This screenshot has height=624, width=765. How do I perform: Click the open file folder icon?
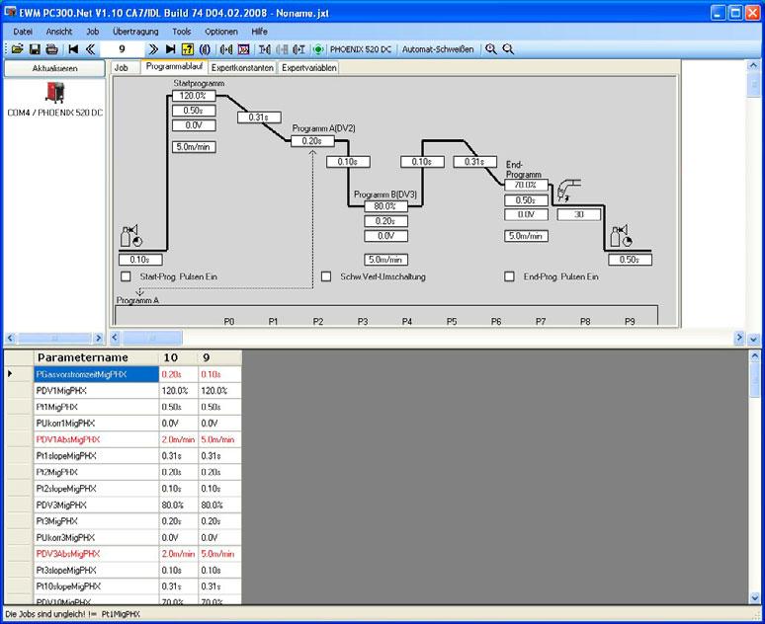(x=17, y=49)
